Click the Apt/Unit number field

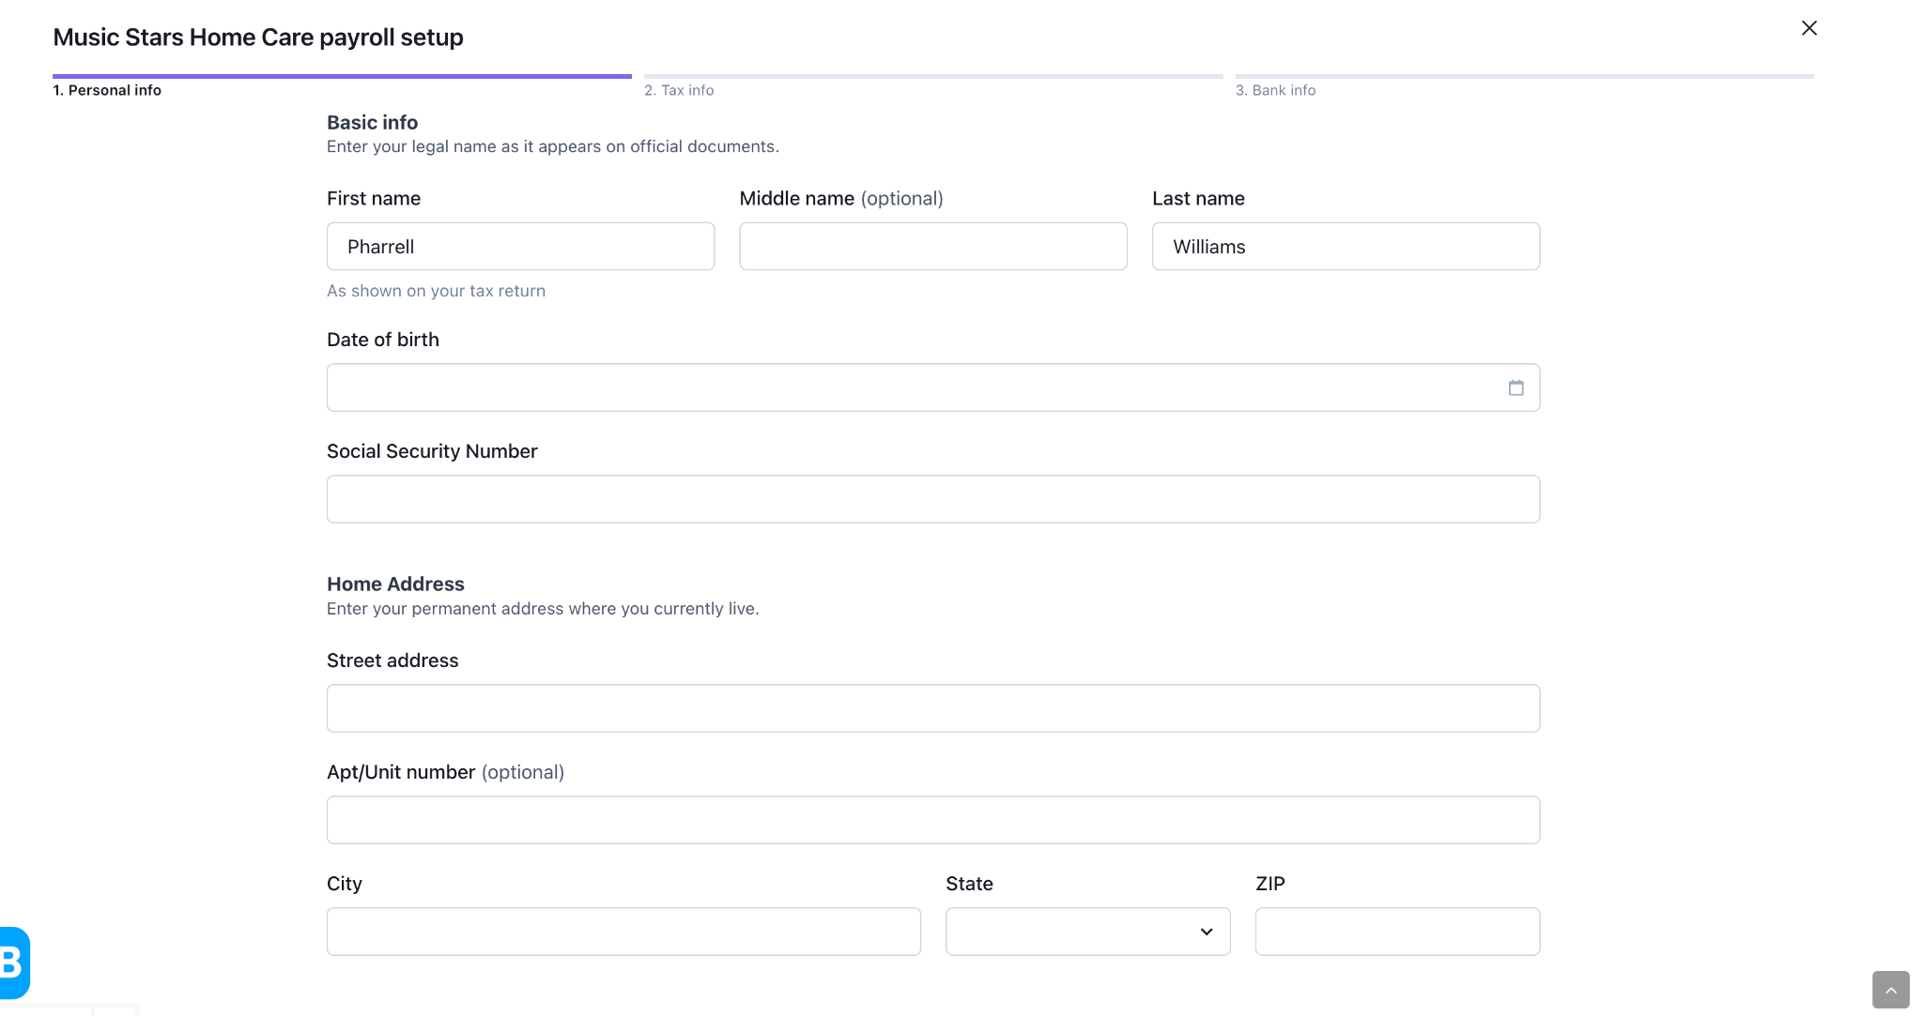coord(932,820)
